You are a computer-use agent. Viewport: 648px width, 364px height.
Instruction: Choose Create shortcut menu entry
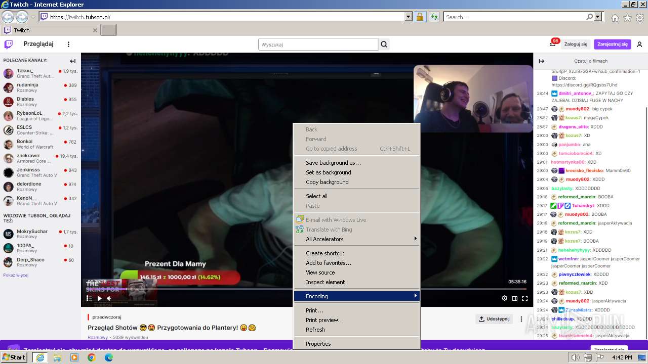pyautogui.click(x=357, y=253)
